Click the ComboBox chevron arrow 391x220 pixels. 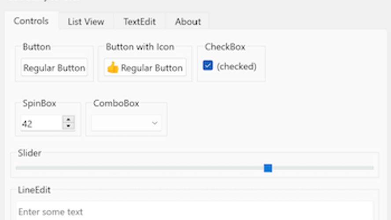(155, 123)
